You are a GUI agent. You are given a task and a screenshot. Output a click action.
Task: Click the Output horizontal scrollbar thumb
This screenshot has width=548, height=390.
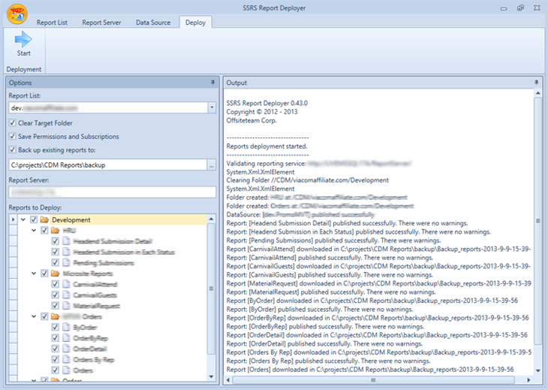click(x=373, y=380)
